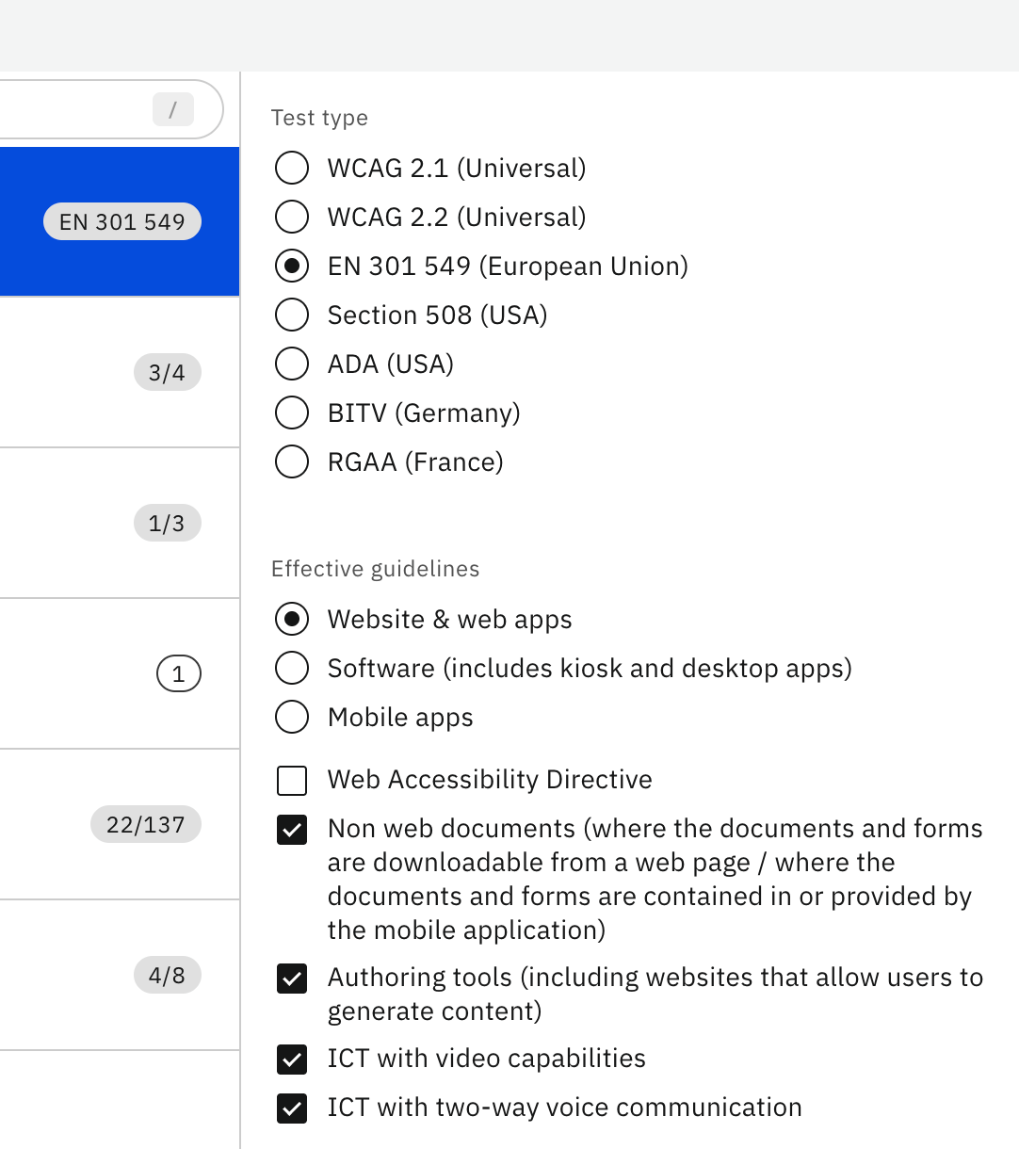Choose Mobile apps guidelines

coord(292,717)
